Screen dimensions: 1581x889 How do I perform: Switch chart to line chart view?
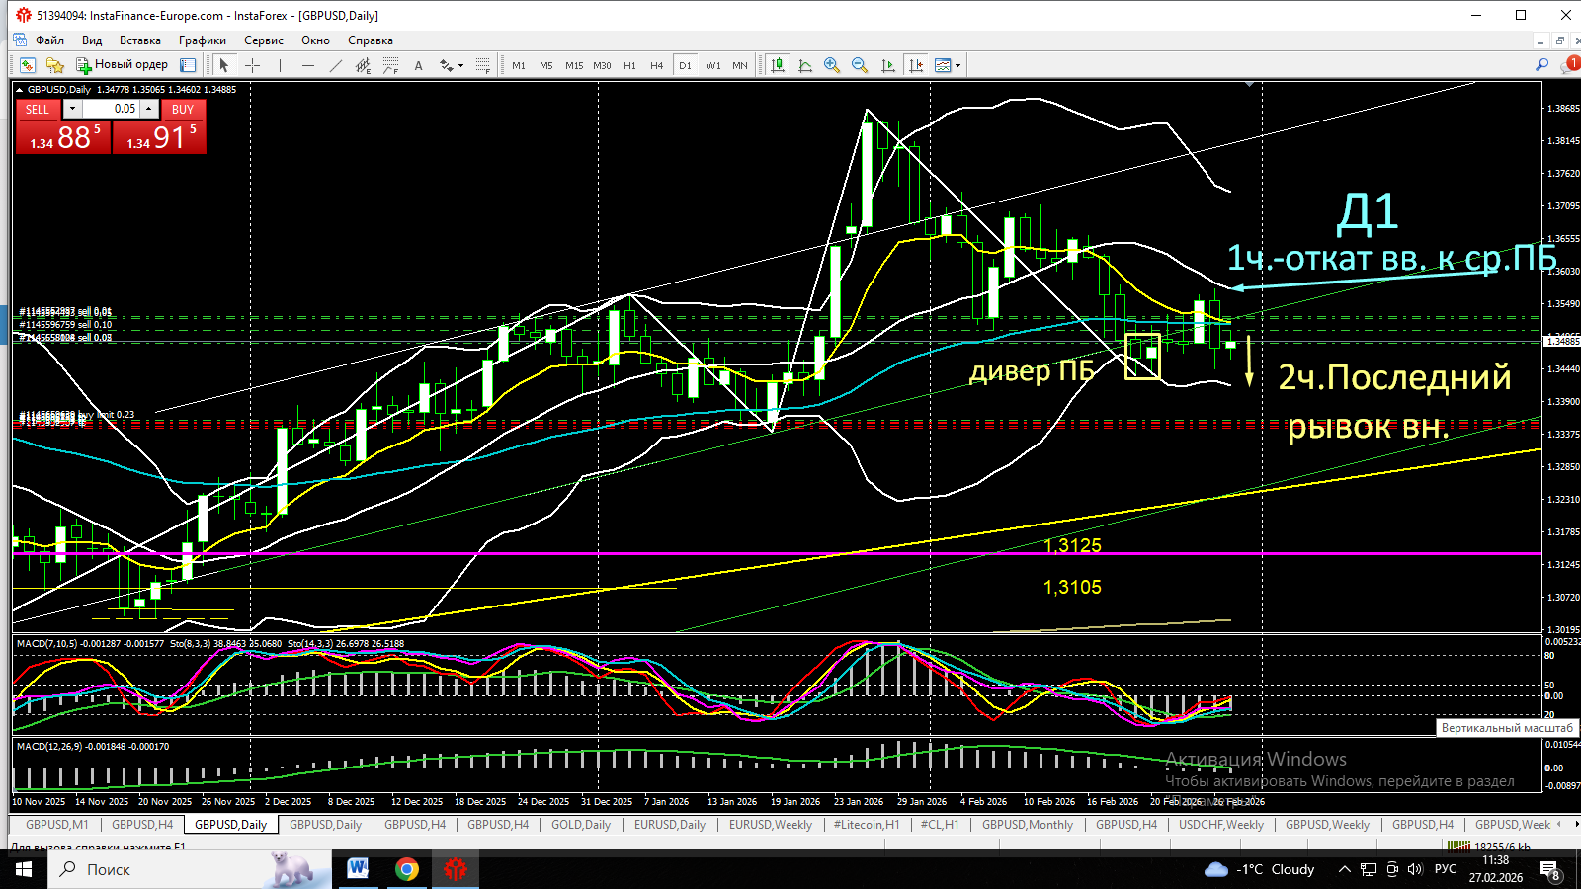[805, 65]
